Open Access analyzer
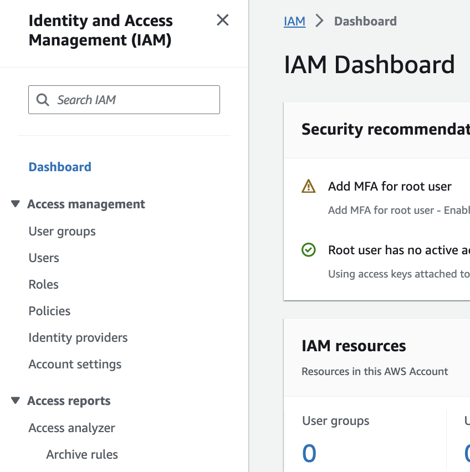Image resolution: width=470 pixels, height=472 pixels. [x=71, y=428]
